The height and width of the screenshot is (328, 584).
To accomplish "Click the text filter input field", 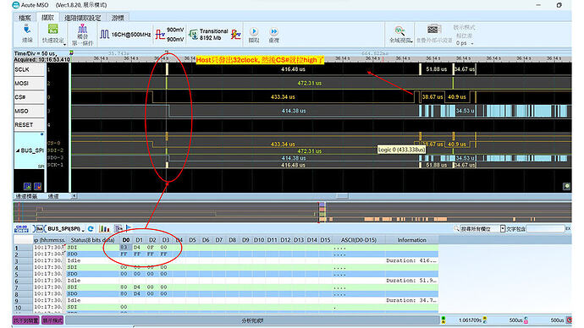I will pyautogui.click(x=546, y=229).
